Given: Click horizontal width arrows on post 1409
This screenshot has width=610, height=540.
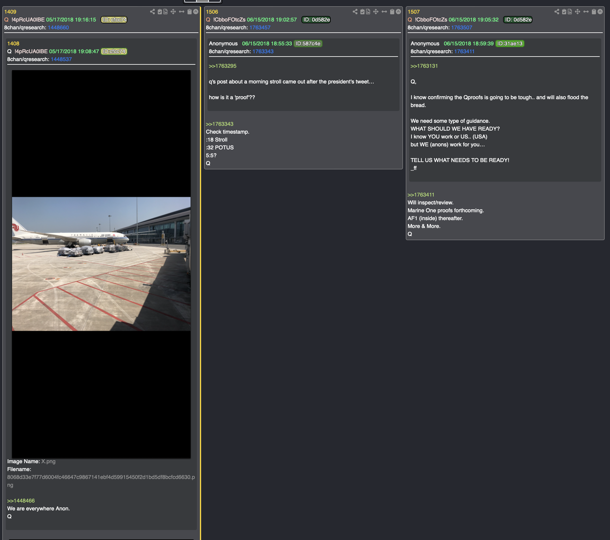Looking at the screenshot, I should coord(181,11).
